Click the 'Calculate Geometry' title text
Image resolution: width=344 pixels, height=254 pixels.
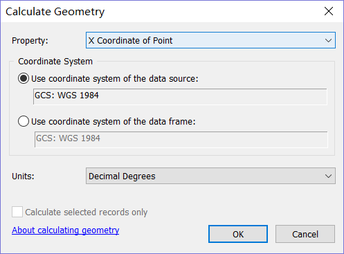(55, 12)
